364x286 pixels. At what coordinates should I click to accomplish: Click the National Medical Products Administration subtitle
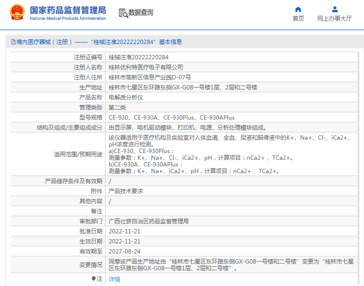(x=68, y=19)
